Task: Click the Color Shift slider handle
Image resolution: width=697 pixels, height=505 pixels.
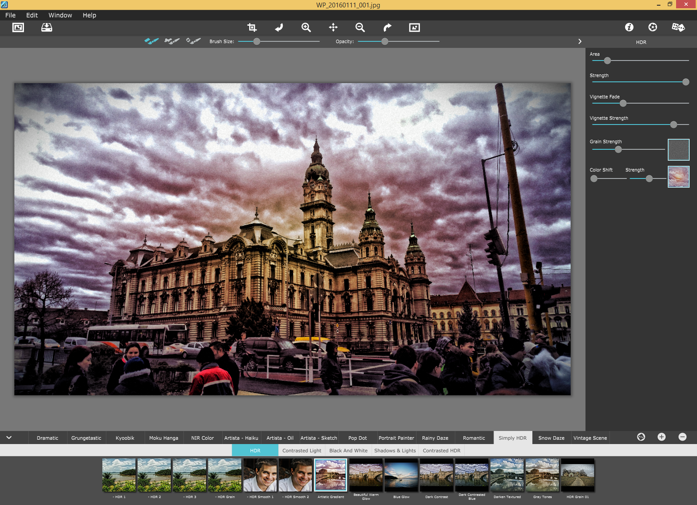Action: (x=594, y=178)
